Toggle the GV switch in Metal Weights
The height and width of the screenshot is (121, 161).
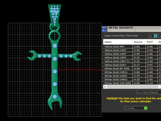(153, 36)
